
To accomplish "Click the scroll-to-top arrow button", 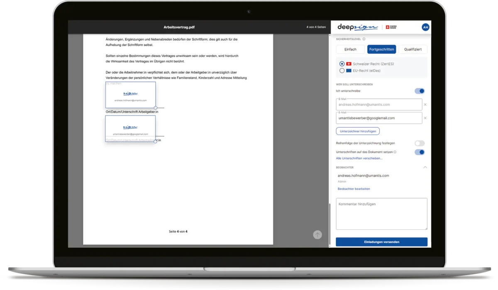I will 317,235.
